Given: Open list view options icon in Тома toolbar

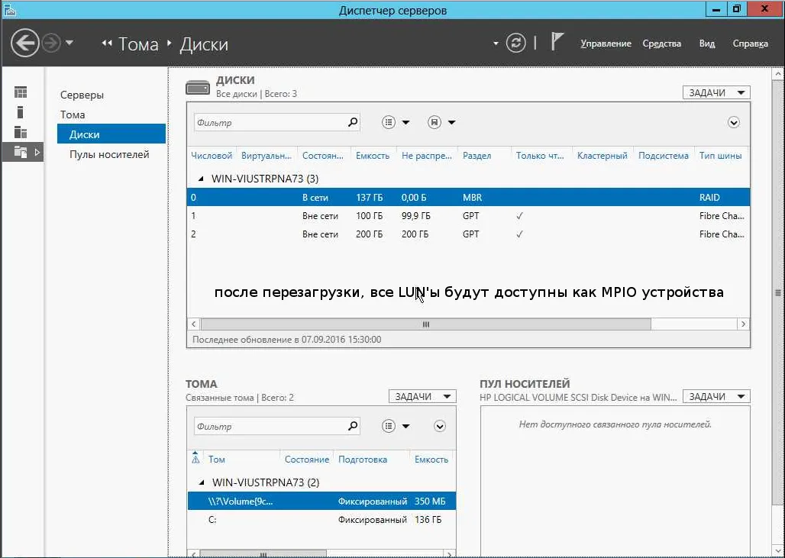Looking at the screenshot, I should (x=389, y=427).
